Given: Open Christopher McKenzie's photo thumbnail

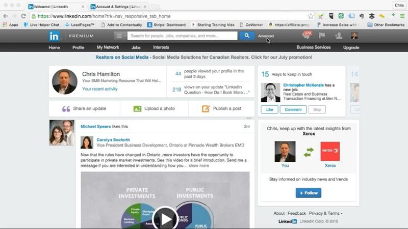Looking at the screenshot, I should click(271, 93).
